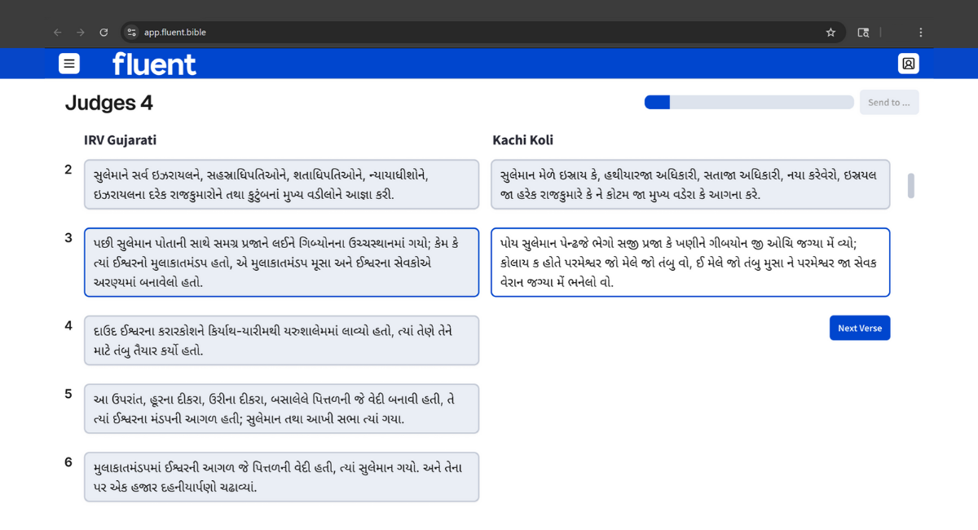Viewport: 978px width, 530px height.
Task: Select verse 4 of IRV Gujarati
Action: pyautogui.click(x=281, y=340)
